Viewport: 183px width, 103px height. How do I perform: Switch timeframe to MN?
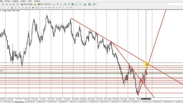[x=71, y=8]
